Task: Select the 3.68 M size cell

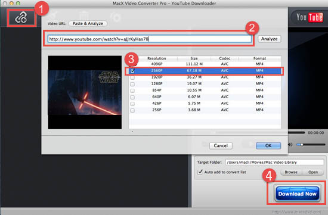Action: [x=194, y=110]
